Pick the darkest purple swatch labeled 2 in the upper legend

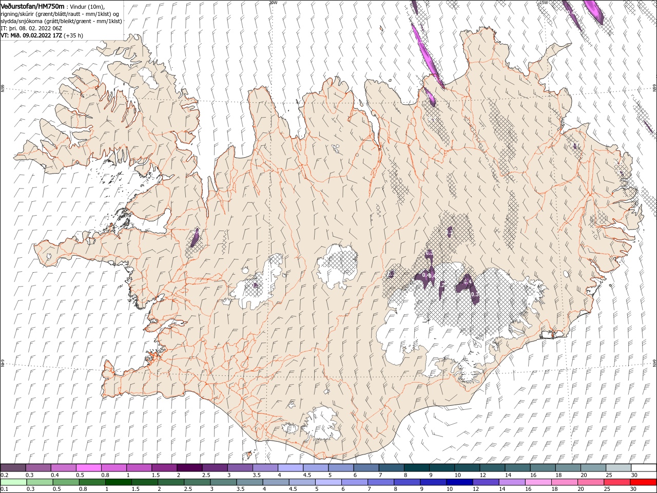189,467
